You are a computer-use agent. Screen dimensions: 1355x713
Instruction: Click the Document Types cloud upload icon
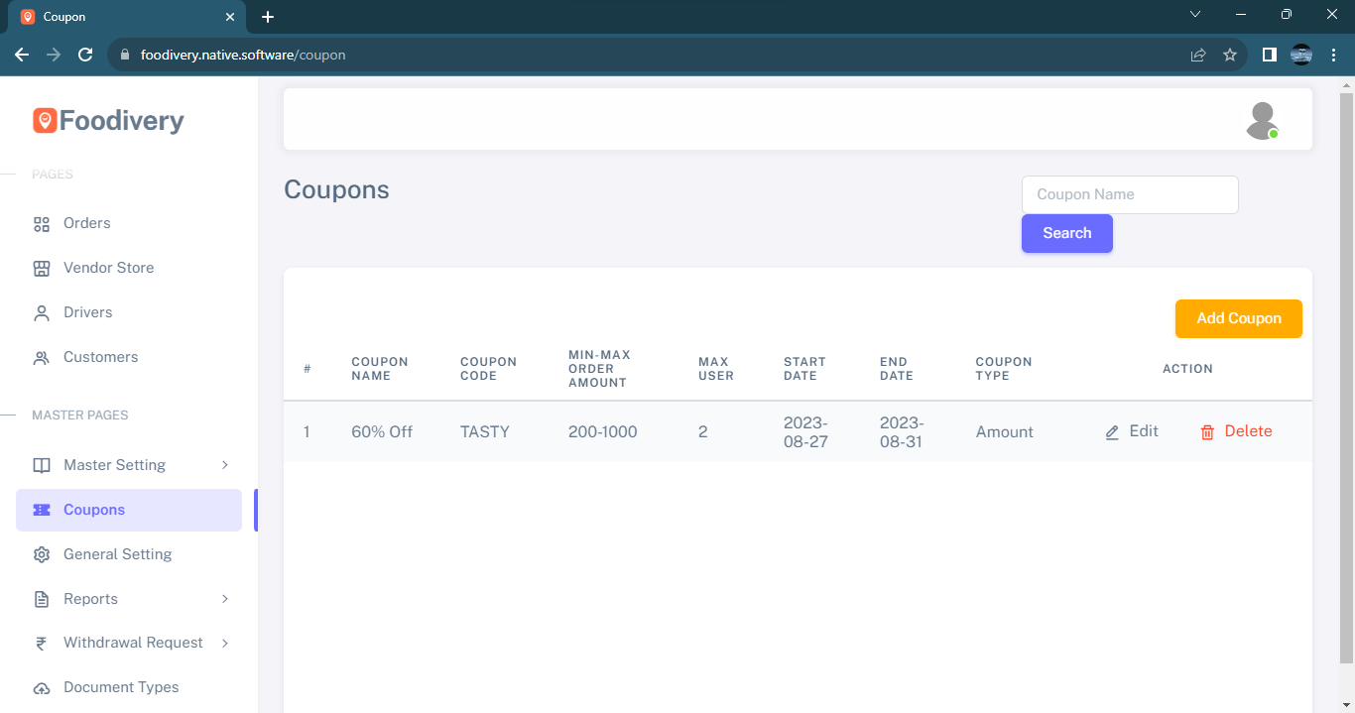tap(42, 688)
